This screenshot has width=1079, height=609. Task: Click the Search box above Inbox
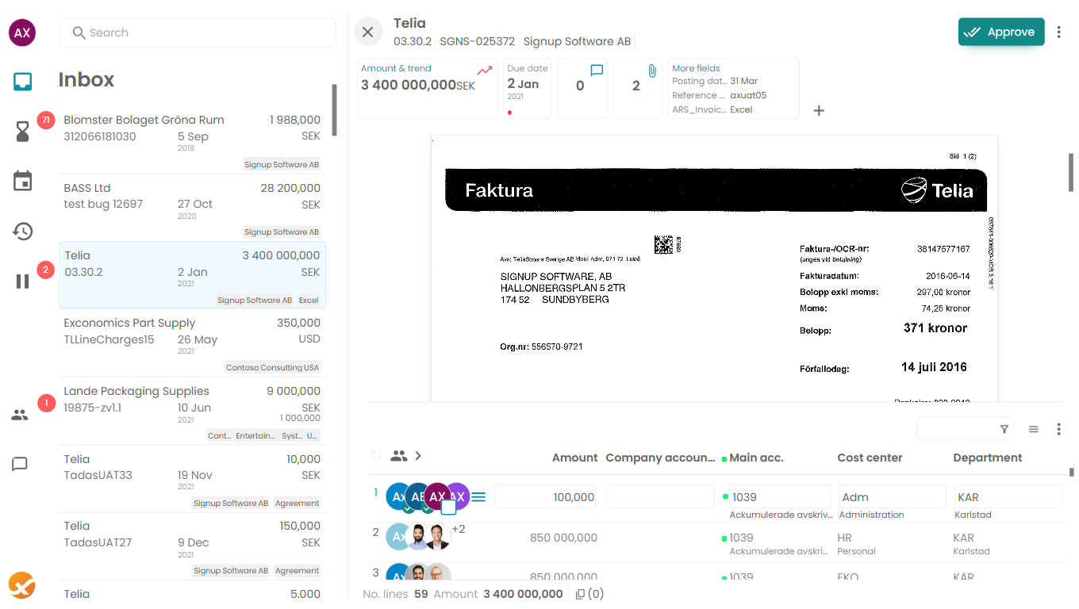(x=198, y=33)
